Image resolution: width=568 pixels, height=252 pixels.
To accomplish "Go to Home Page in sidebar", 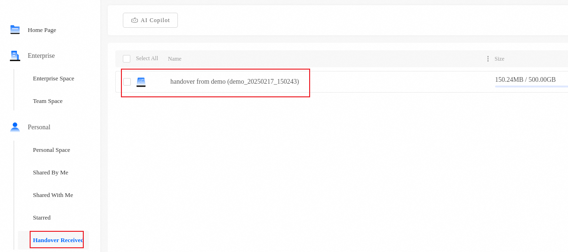I will 42,30.
